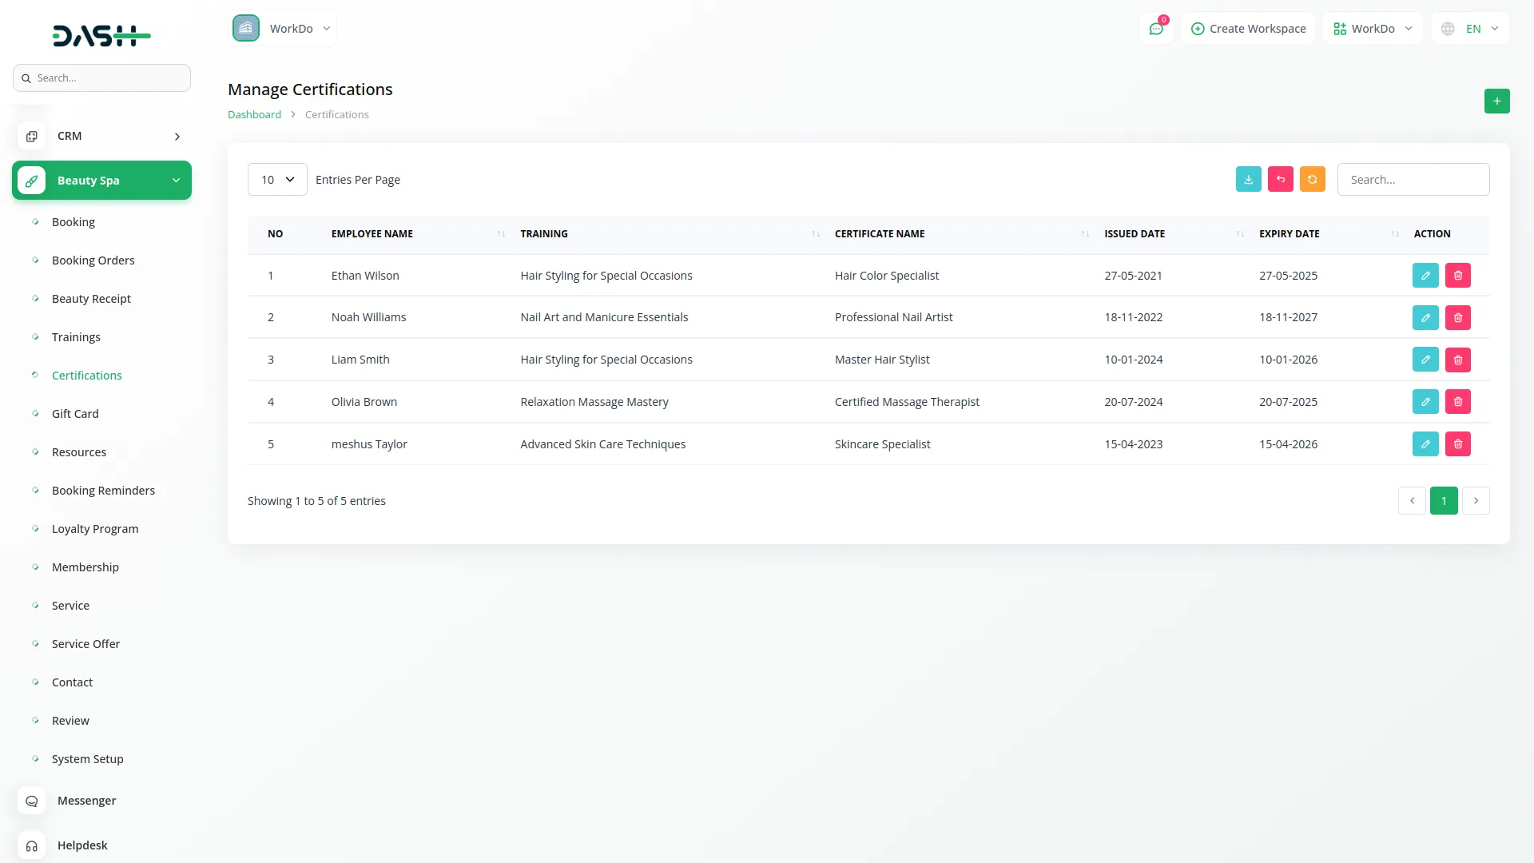
Task: Click the pink undo reset icon
Action: click(x=1280, y=180)
